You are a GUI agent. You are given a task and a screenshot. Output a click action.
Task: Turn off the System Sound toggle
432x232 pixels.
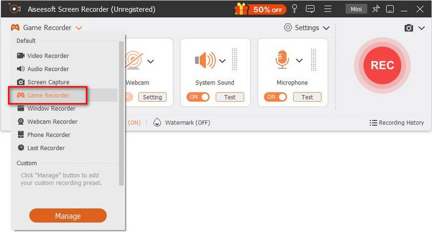coord(198,97)
